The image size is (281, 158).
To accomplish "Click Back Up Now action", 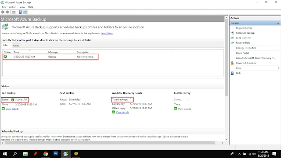I will [x=243, y=38].
